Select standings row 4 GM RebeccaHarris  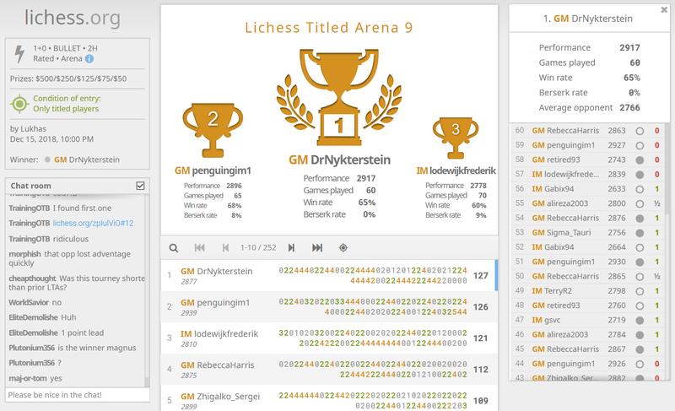tap(329, 370)
